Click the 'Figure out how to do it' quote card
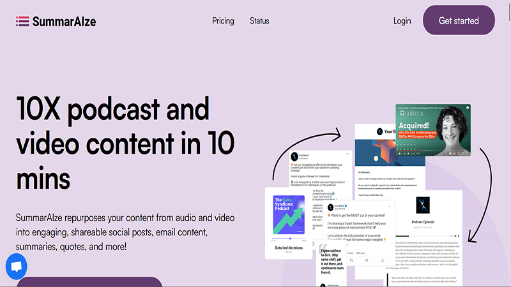Screen dimensions: 511x287 click(332, 262)
